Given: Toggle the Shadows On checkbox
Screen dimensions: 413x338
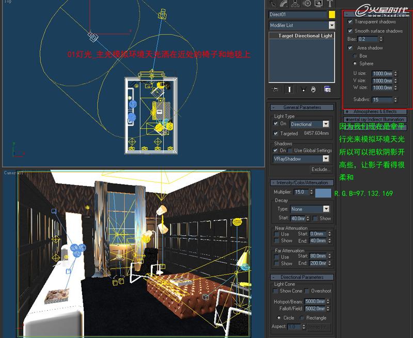Looking at the screenshot, I should 276,150.
